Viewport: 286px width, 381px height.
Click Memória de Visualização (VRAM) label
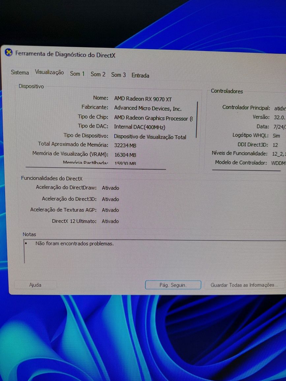(x=71, y=154)
